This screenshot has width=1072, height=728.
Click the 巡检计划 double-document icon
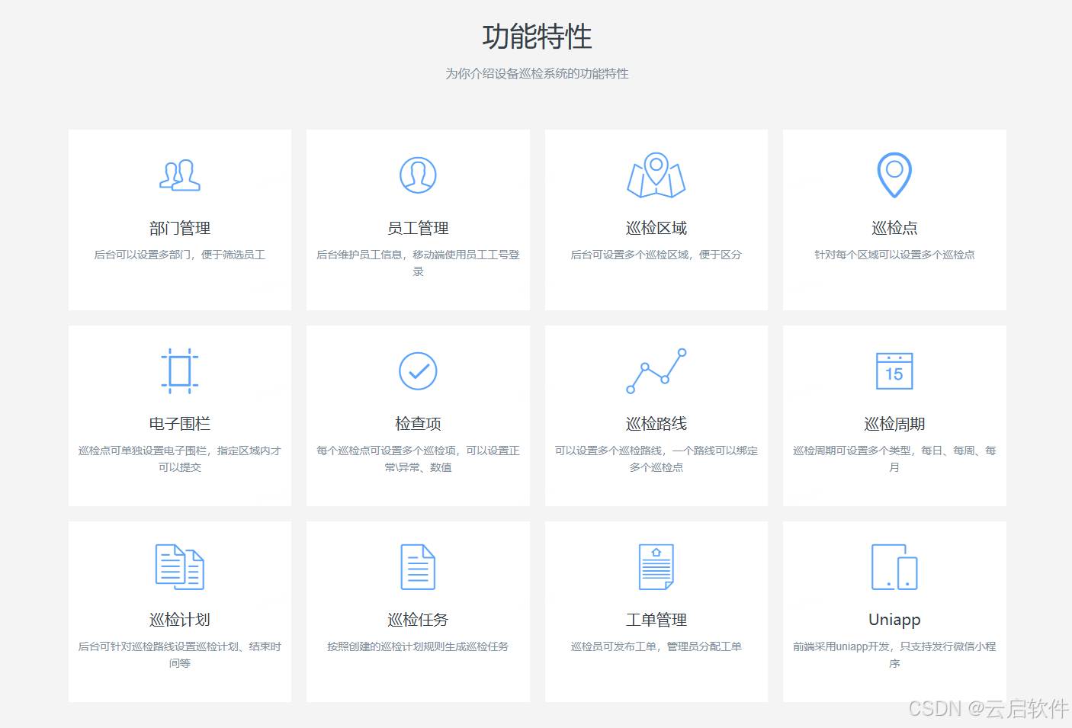(180, 567)
